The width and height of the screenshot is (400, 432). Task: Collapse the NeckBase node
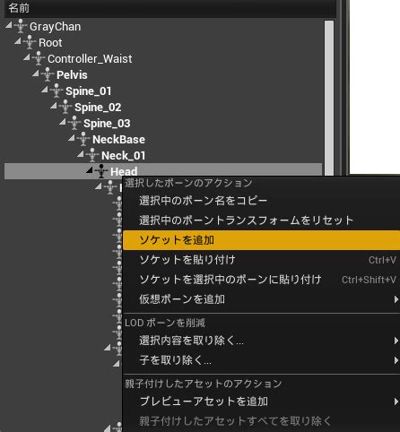[x=72, y=138]
